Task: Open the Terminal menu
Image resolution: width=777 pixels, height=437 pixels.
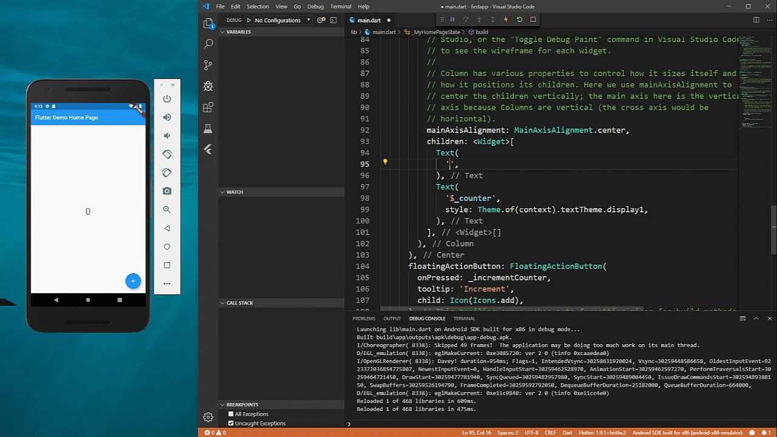Action: (341, 7)
